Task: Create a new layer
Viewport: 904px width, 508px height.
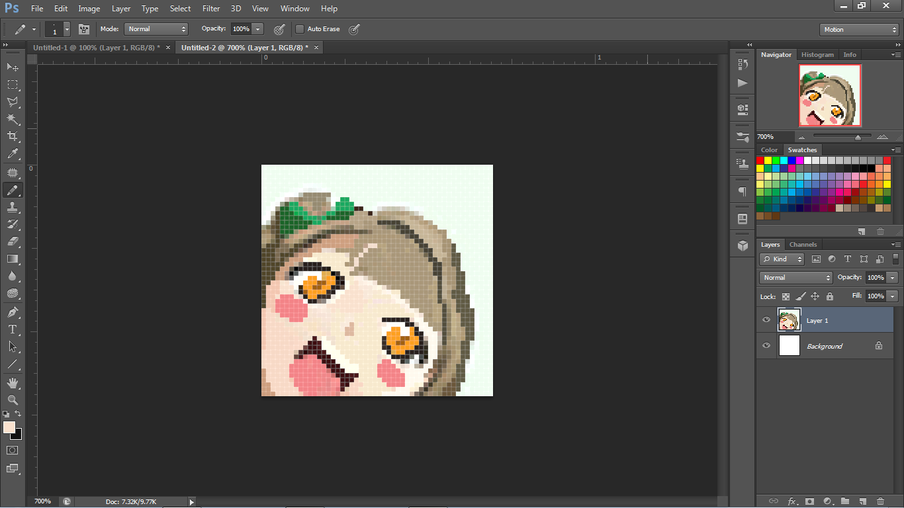Action: (863, 501)
